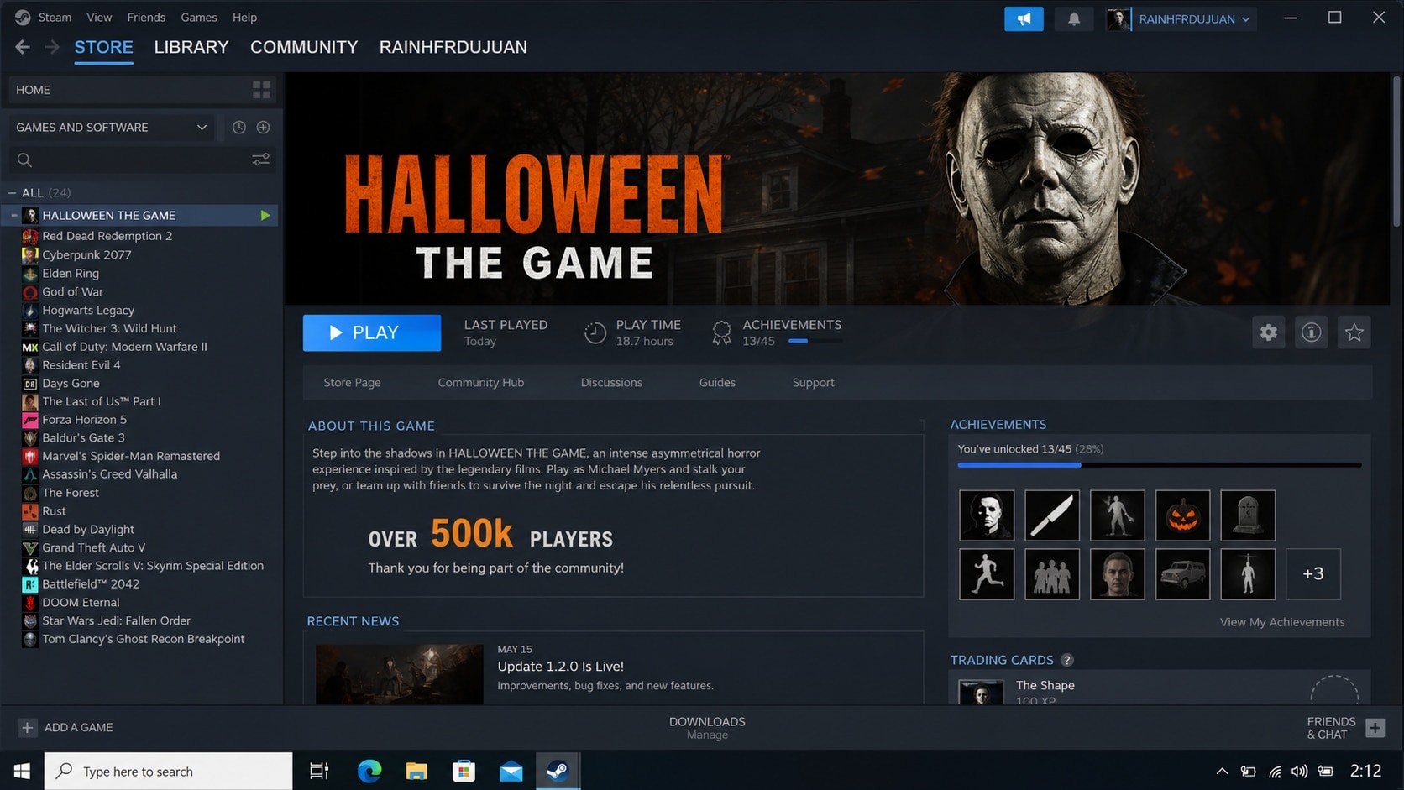Select Dead by Daylight in the library list
Image resolution: width=1404 pixels, height=790 pixels.
[x=88, y=529]
